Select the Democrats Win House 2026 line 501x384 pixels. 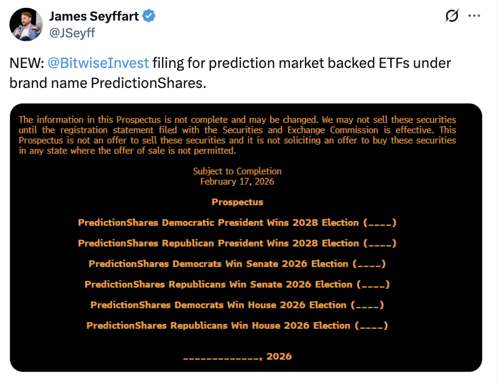point(237,305)
